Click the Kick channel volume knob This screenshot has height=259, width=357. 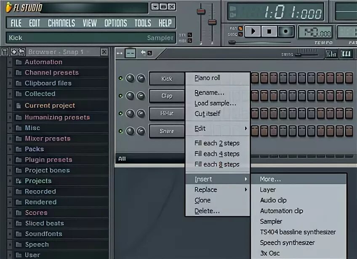point(141,78)
